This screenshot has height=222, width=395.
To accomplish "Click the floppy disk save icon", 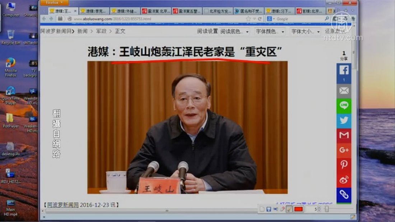I will click(269, 209).
